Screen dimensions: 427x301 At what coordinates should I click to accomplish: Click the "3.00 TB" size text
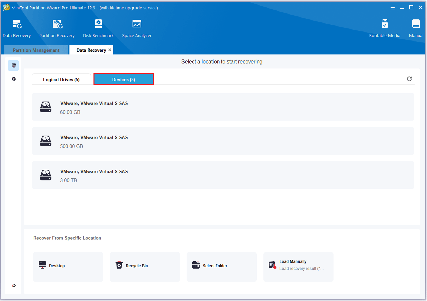point(68,180)
